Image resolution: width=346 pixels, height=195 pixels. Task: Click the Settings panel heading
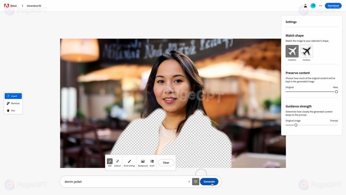tap(291, 22)
